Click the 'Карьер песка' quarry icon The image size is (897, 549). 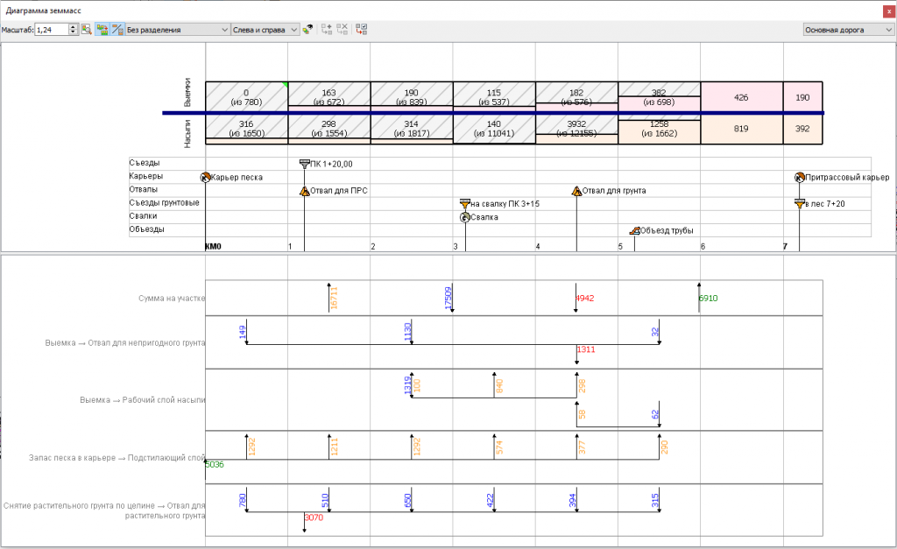click(x=205, y=177)
